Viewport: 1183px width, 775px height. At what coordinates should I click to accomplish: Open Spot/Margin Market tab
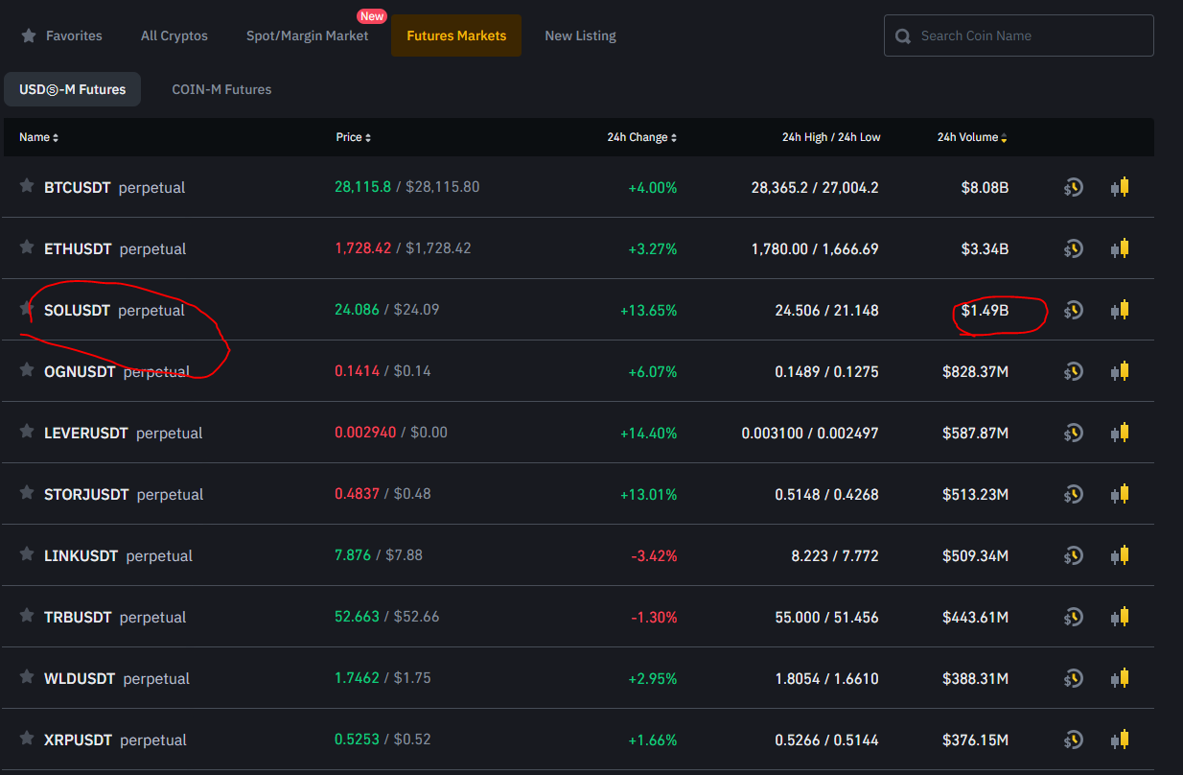[x=307, y=35]
